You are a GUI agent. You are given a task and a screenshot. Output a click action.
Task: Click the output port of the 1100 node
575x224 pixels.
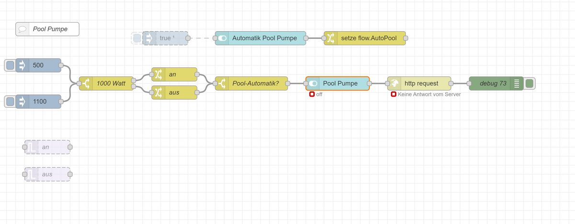pyautogui.click(x=61, y=101)
